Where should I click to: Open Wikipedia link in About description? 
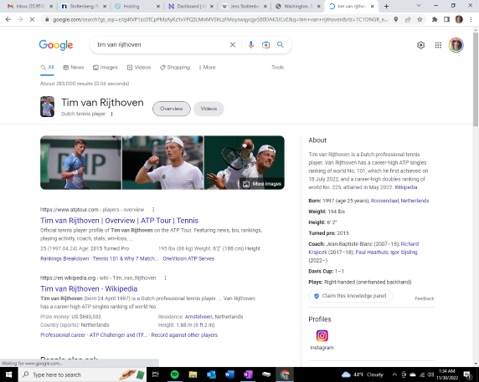[x=405, y=187]
